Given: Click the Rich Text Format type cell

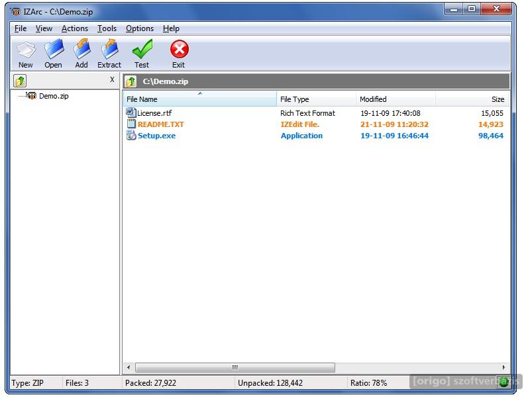Looking at the screenshot, I should pyautogui.click(x=307, y=113).
